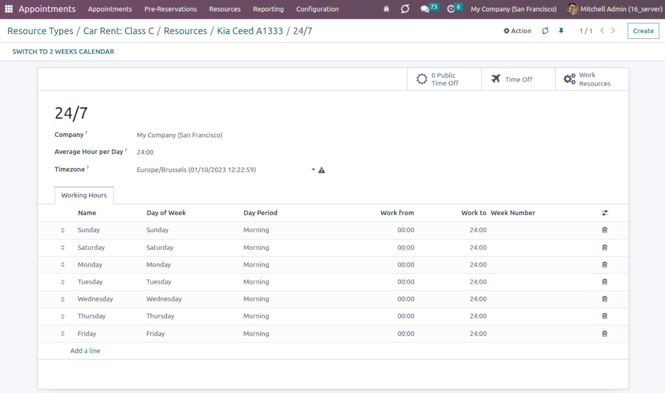Image resolution: width=665 pixels, height=393 pixels.
Task: Open the Timezone dropdown arrow
Action: point(313,170)
